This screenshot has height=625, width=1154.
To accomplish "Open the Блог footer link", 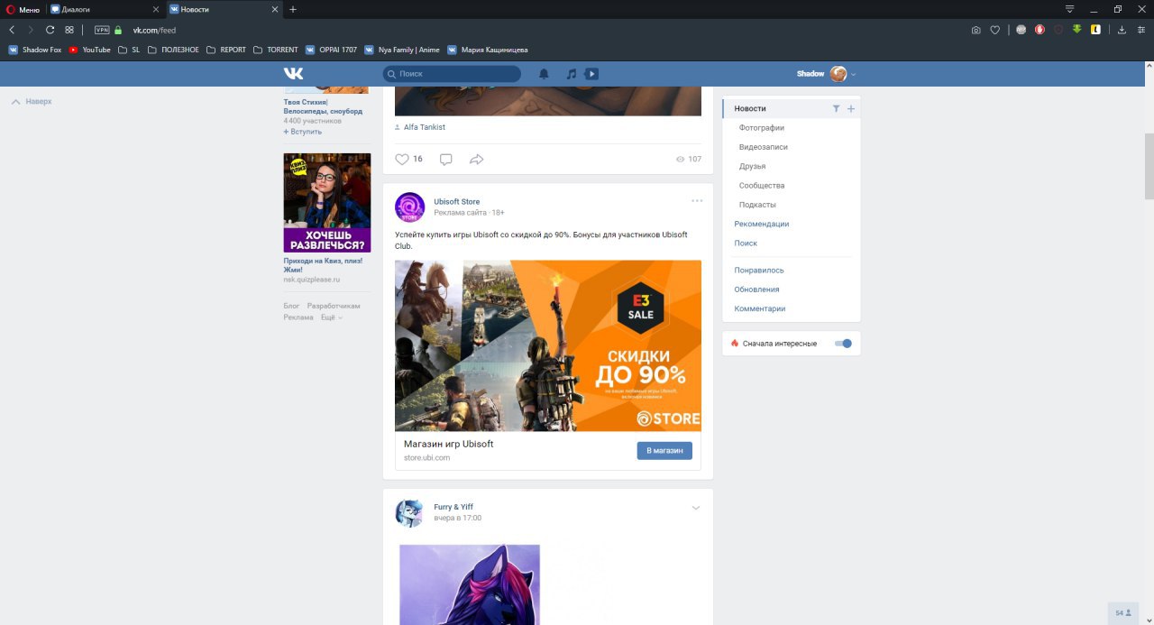I will (291, 307).
